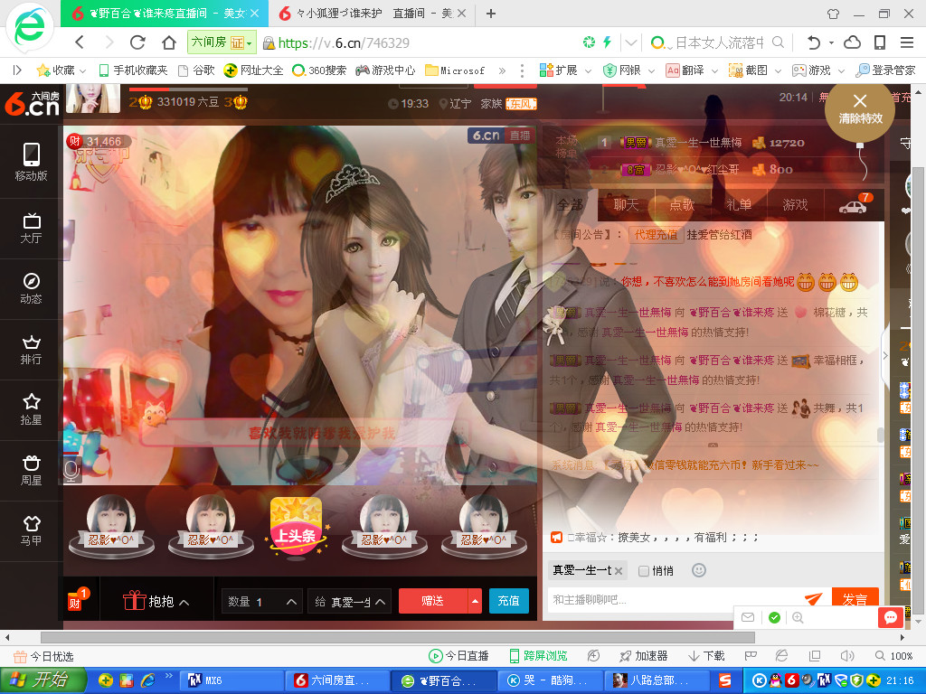Expand 截图 screenshot dropdown
Screen dimensions: 926x694
click(778, 70)
